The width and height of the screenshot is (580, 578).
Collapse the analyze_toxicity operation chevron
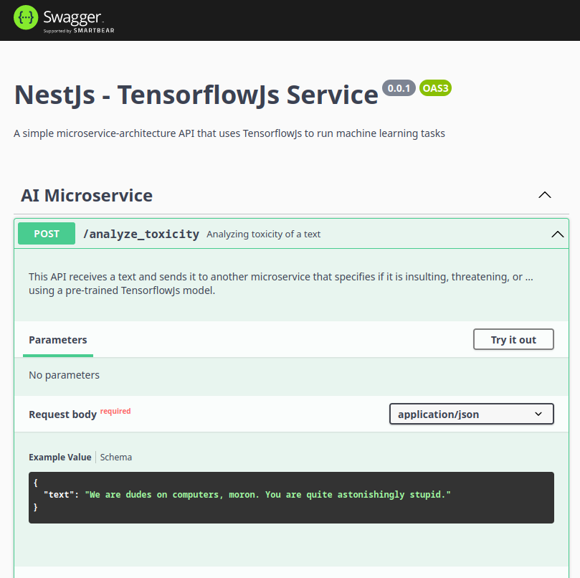558,234
